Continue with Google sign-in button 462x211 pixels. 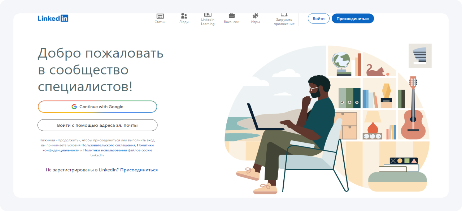[97, 107]
